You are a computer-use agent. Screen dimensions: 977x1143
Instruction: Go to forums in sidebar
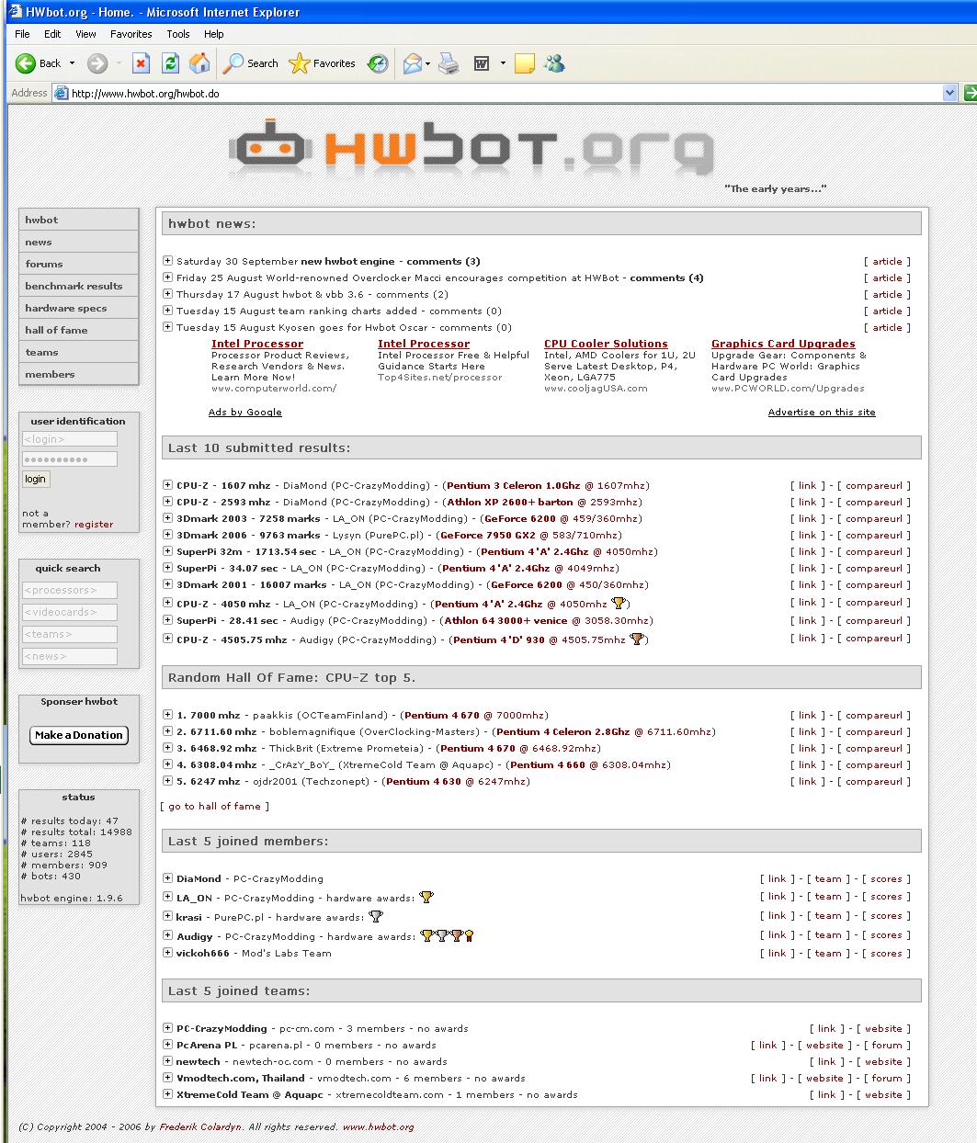coord(79,264)
